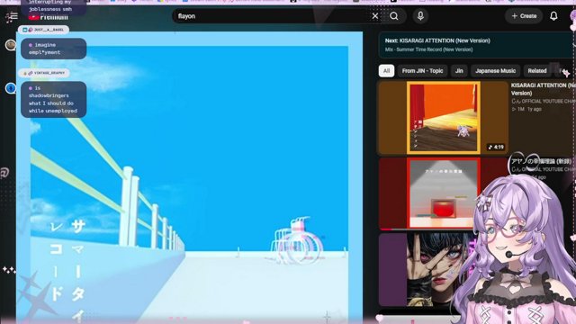Image resolution: width=576 pixels, height=324 pixels.
Task: Click 'Mix - Summer Time Record (New Version)' text
Action: (x=428, y=49)
